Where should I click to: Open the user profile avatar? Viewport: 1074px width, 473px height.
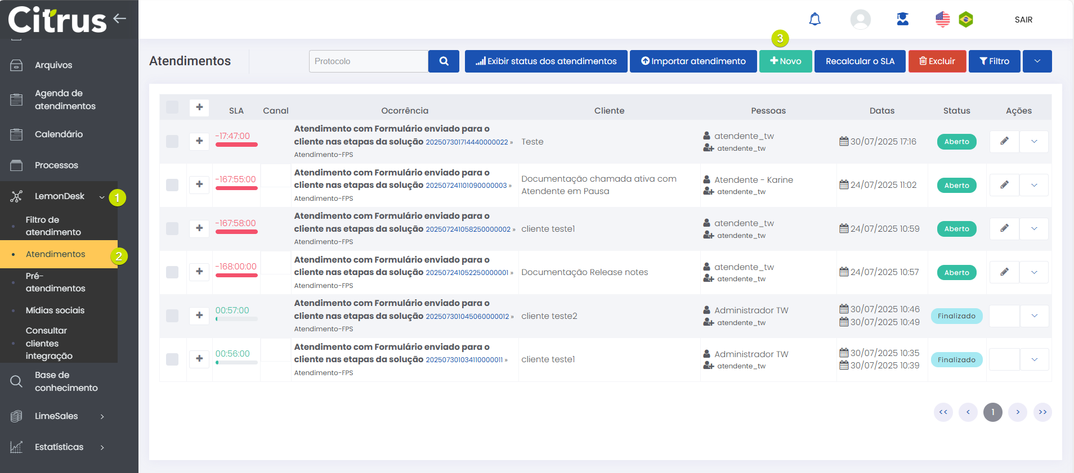(x=860, y=20)
